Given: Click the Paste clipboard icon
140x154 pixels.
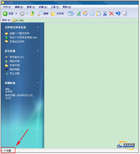Looking at the screenshot, I should pos(98,14).
